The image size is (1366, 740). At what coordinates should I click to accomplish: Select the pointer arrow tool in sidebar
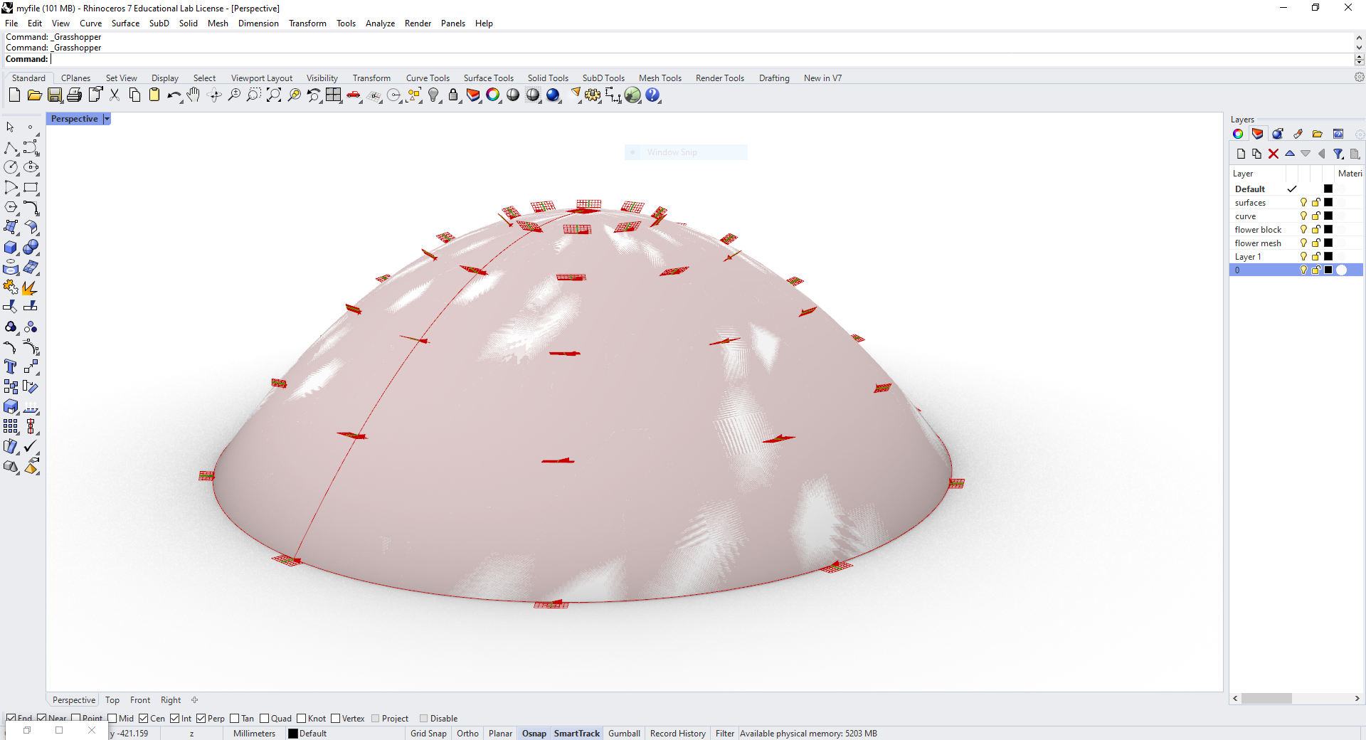pyautogui.click(x=11, y=127)
